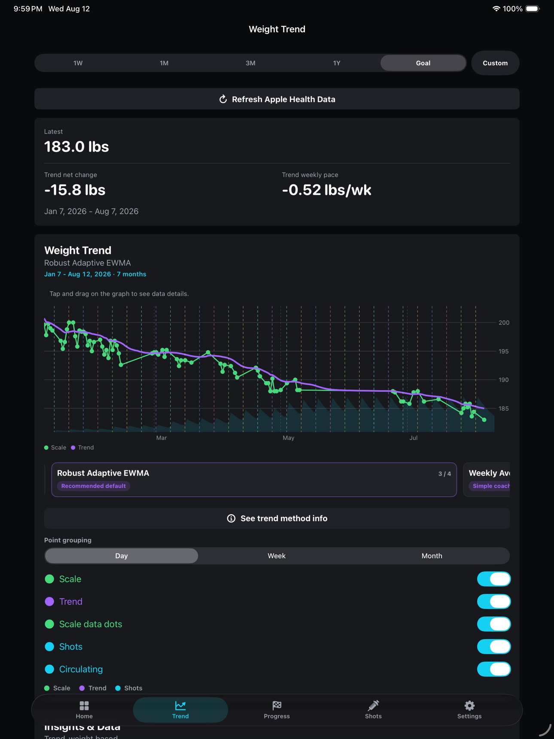Tap the refresh arrow icon

coord(223,99)
